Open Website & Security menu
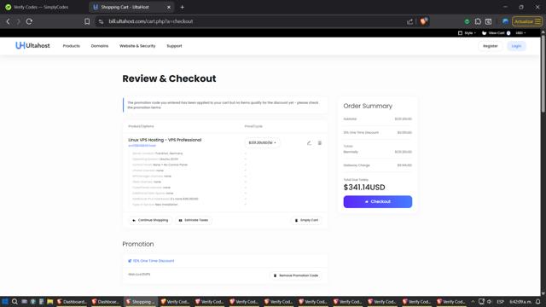 137,46
